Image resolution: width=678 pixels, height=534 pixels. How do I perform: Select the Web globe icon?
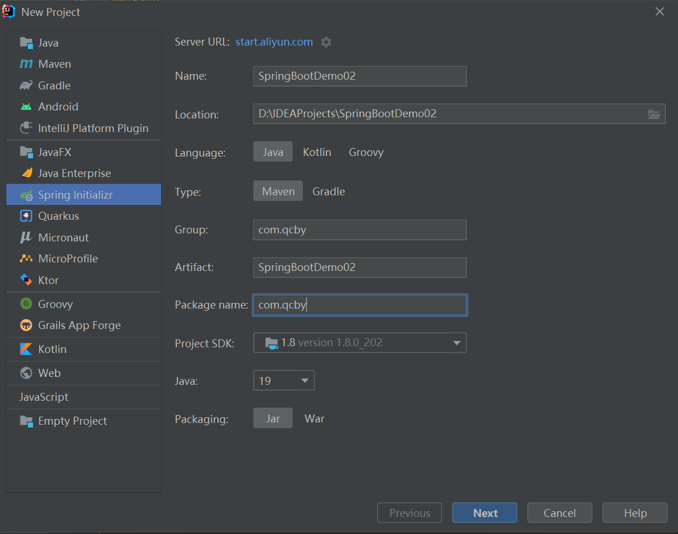(x=26, y=373)
